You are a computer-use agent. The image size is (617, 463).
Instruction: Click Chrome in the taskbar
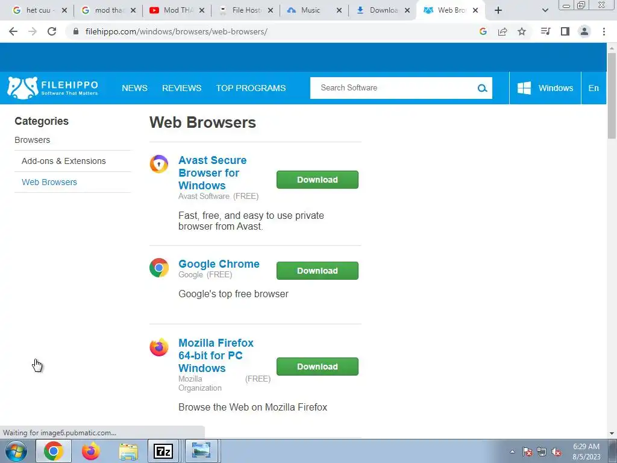(x=54, y=451)
